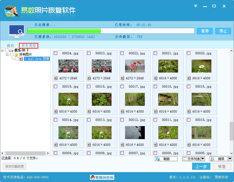Click the image icon beside 4272×2848 under 00024.jpg
This screenshot has height=182, width=234.
pos(56,78)
